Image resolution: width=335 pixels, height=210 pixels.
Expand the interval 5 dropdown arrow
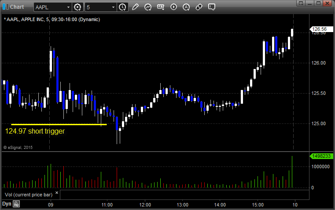click(x=114, y=7)
